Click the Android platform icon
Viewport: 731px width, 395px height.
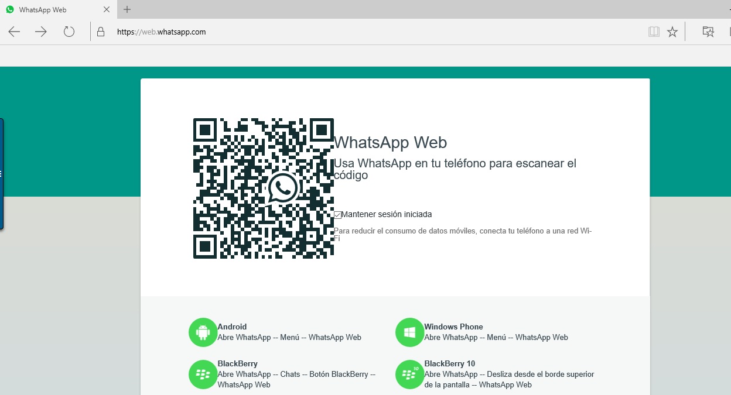click(x=203, y=332)
